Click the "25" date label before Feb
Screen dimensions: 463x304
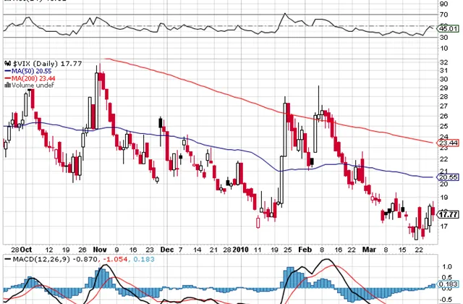tap(288, 250)
